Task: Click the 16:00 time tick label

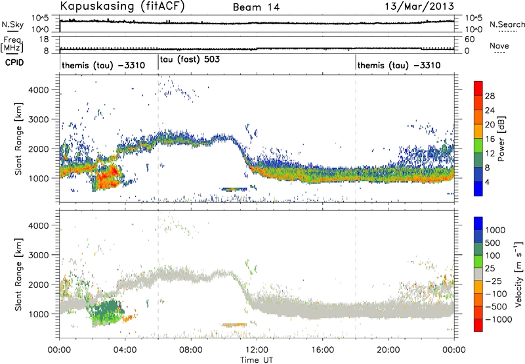Action: point(322,350)
